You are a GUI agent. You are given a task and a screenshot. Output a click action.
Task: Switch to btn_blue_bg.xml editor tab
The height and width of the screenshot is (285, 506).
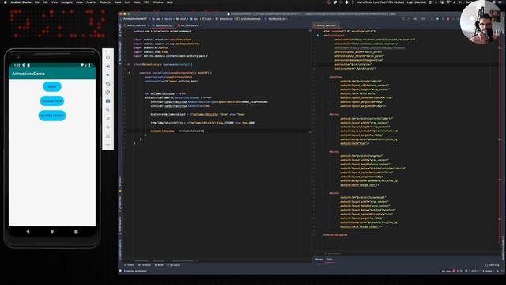point(190,25)
